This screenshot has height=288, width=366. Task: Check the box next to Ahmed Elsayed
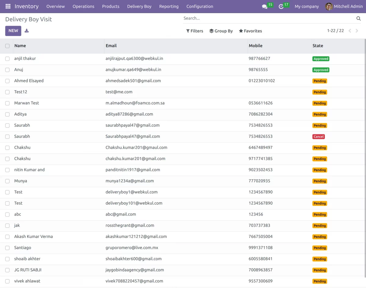click(7, 81)
